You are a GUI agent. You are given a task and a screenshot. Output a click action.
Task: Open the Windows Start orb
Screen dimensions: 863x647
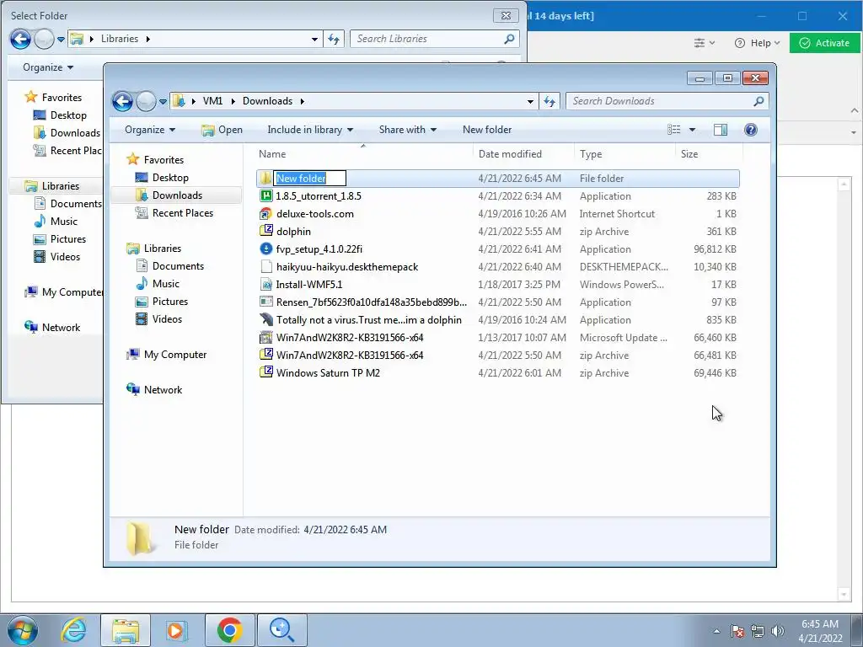point(23,630)
